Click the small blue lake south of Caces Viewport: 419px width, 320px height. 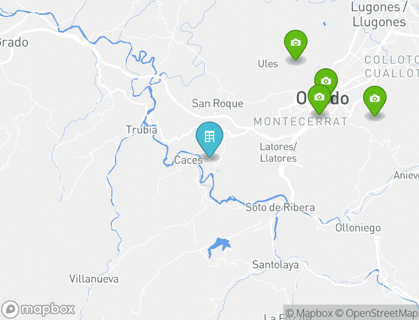pos(219,246)
